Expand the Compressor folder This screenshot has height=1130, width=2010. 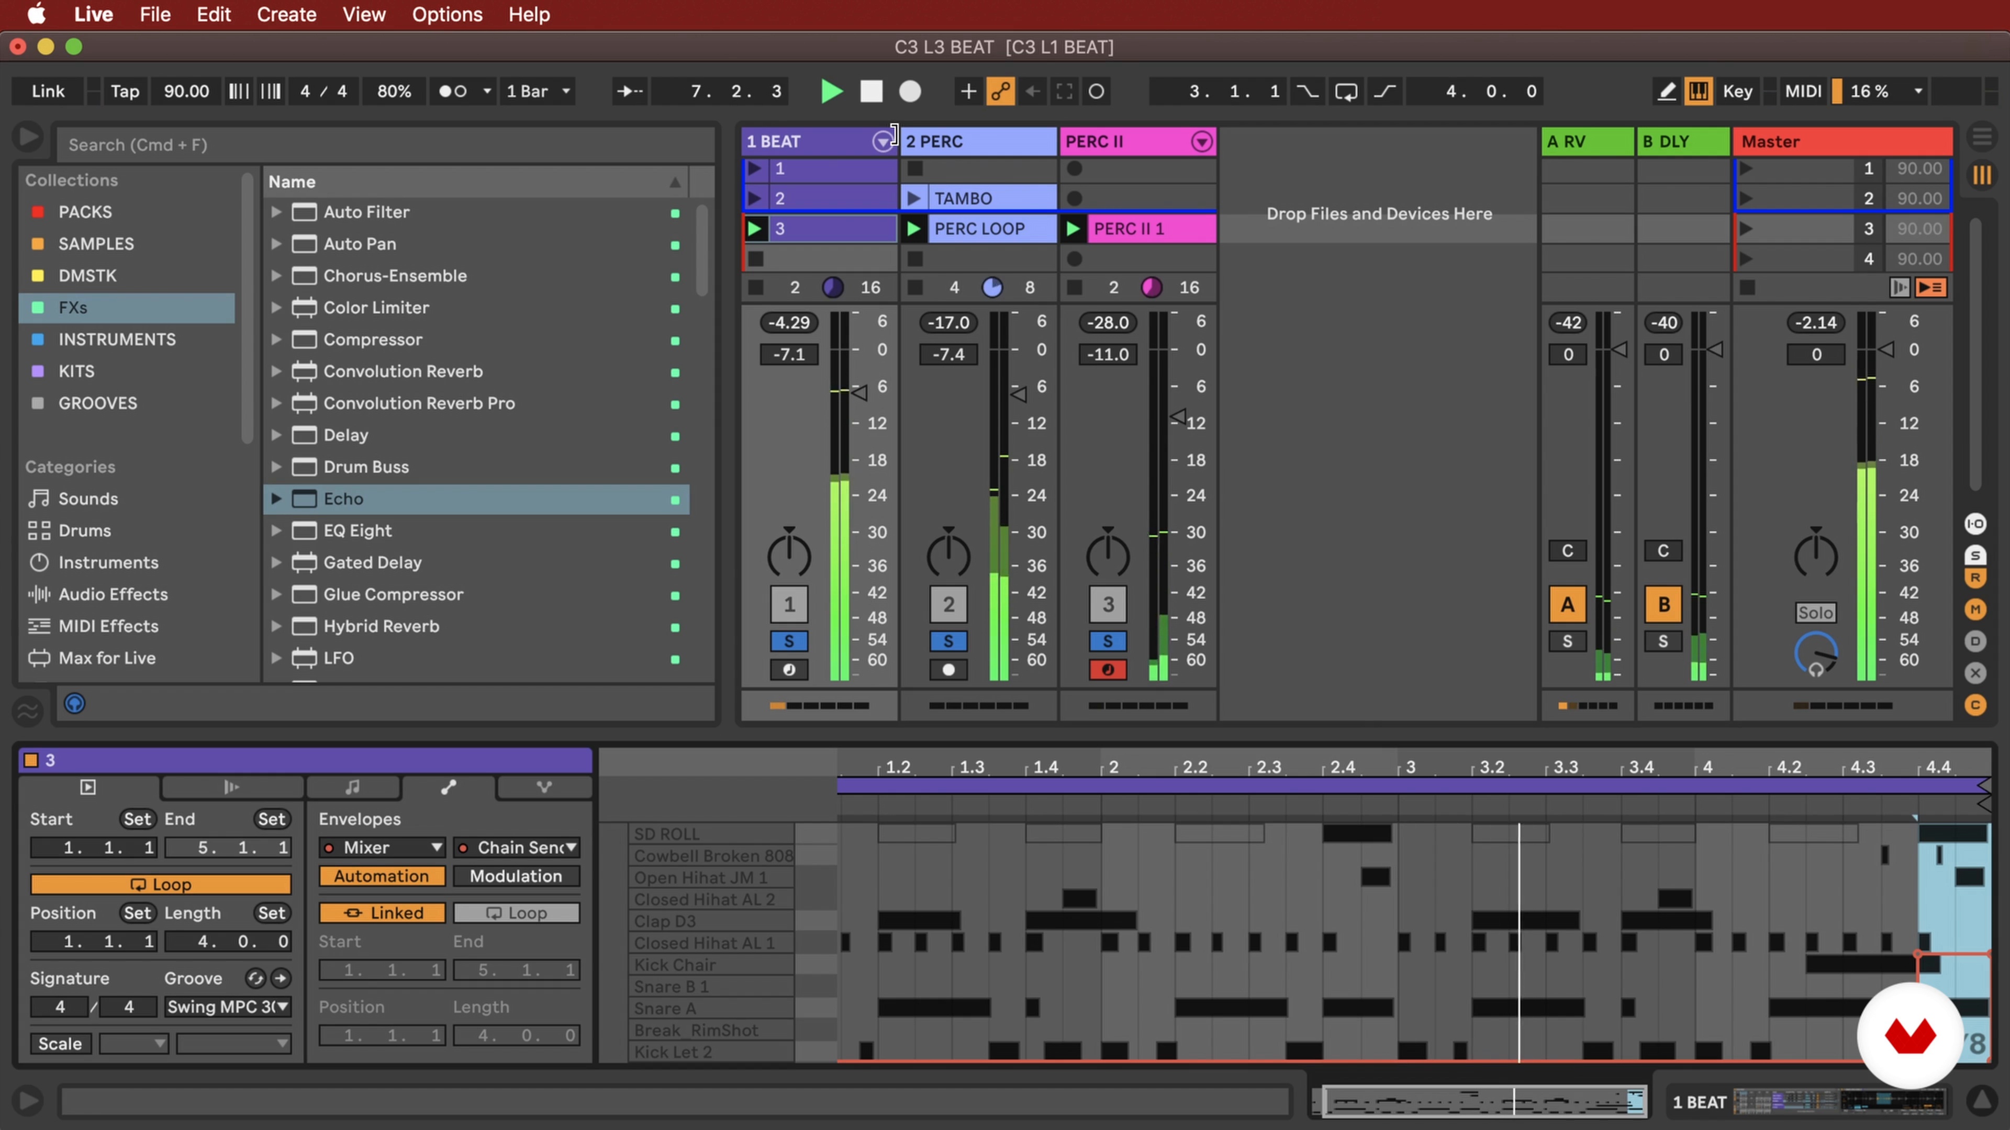275,339
